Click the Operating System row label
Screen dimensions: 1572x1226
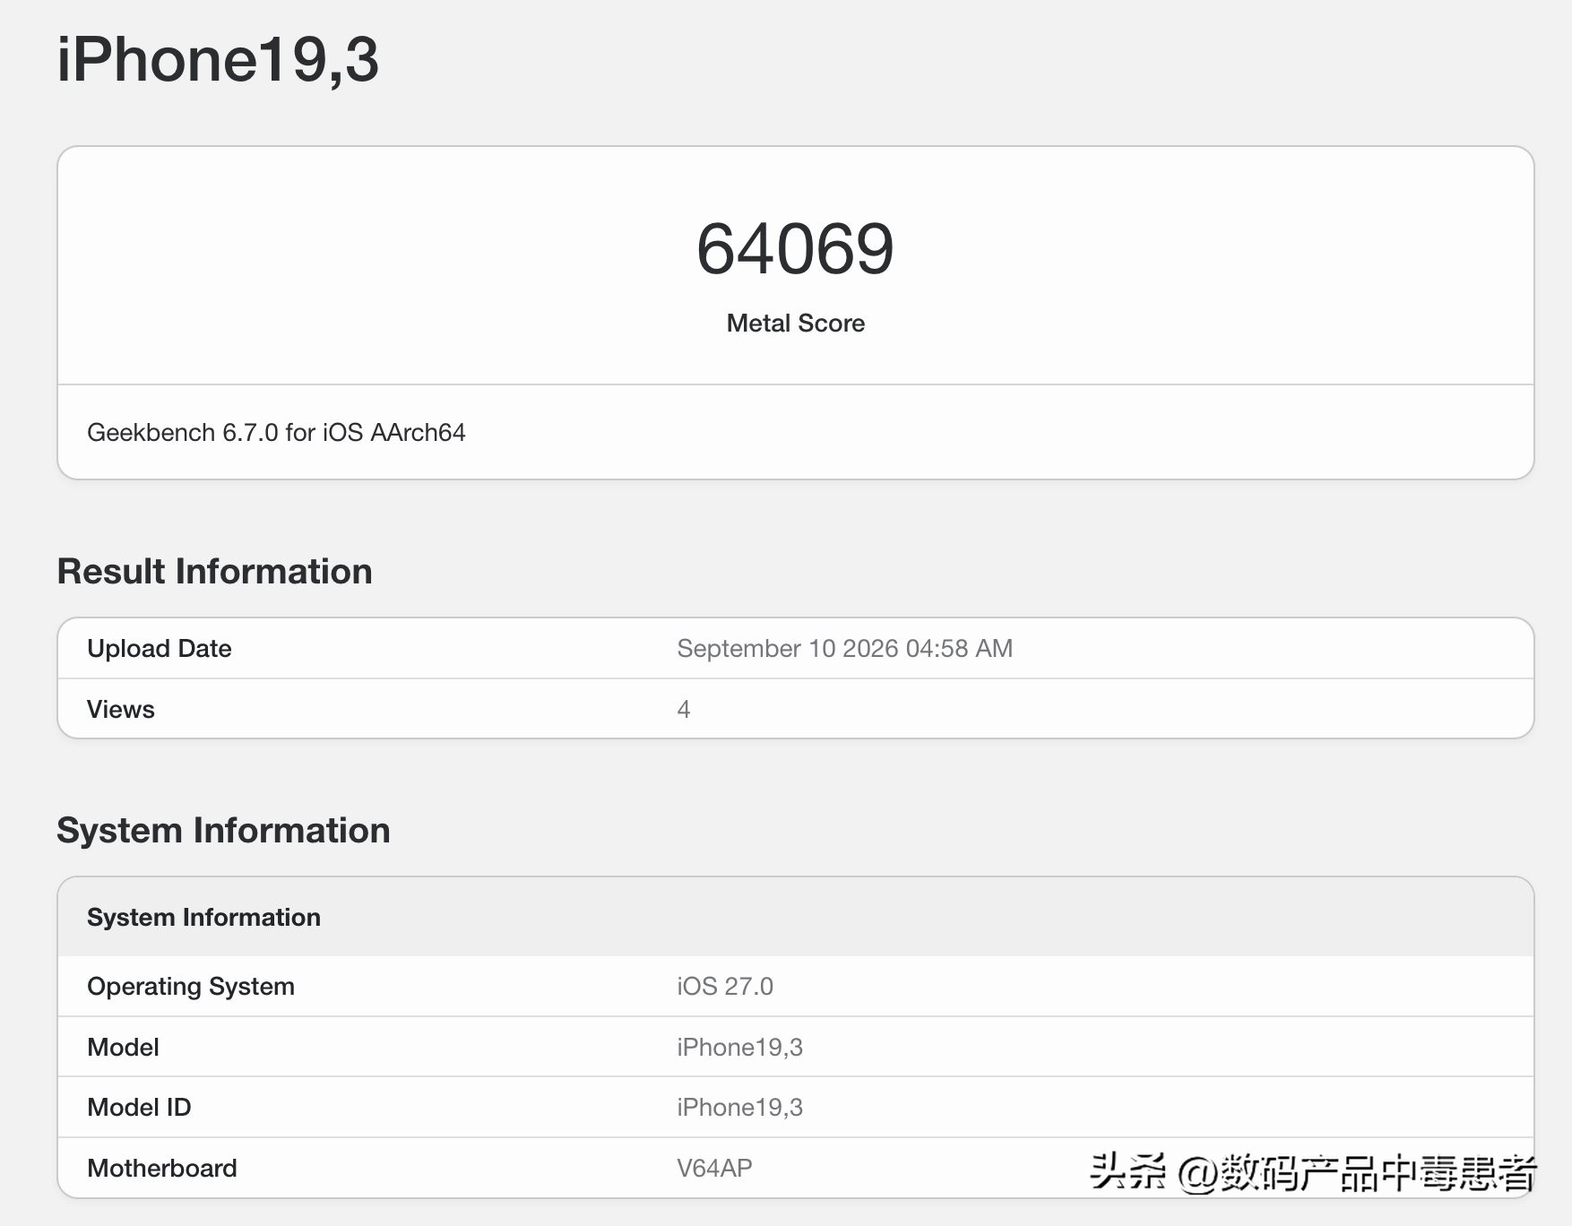tap(190, 986)
